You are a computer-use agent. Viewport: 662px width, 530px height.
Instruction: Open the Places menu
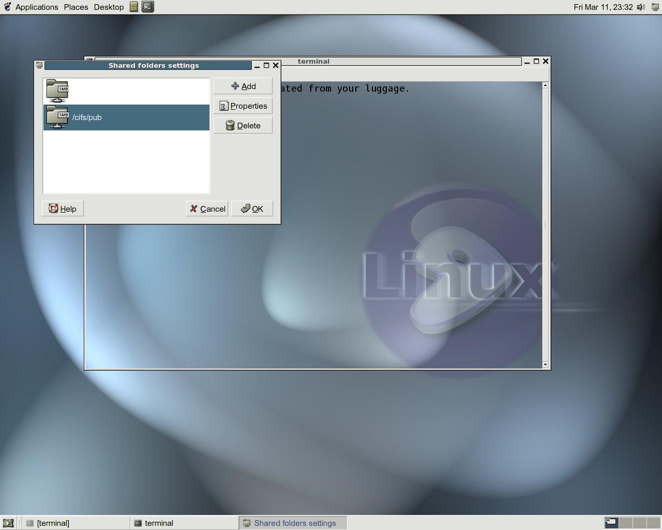76,7
